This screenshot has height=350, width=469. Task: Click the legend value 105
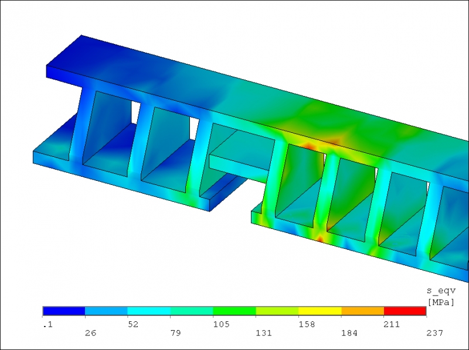pos(222,324)
